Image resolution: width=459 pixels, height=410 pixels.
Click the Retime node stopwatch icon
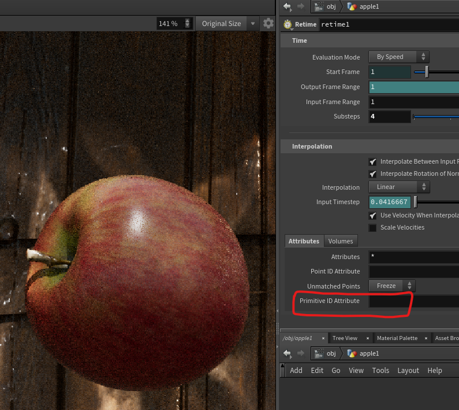click(x=288, y=24)
